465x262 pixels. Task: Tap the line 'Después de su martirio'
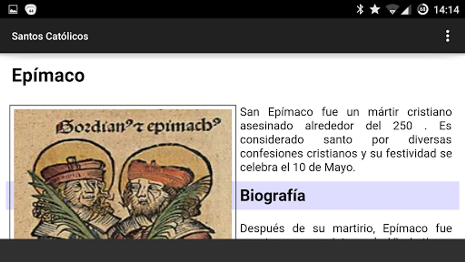pyautogui.click(x=346, y=228)
